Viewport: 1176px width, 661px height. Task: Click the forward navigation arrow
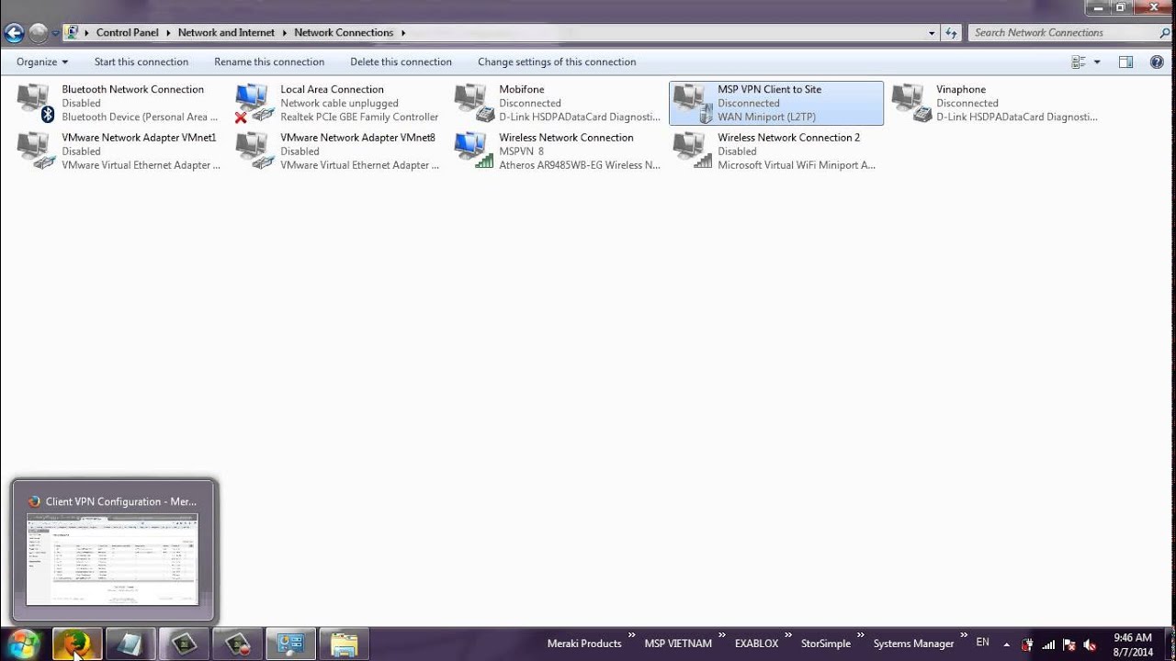tap(38, 33)
